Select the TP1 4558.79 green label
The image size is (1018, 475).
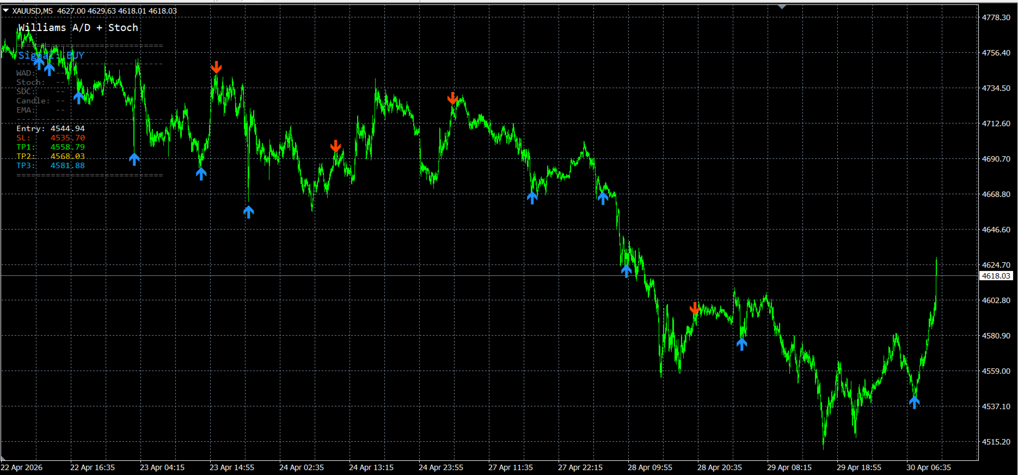[x=51, y=147]
